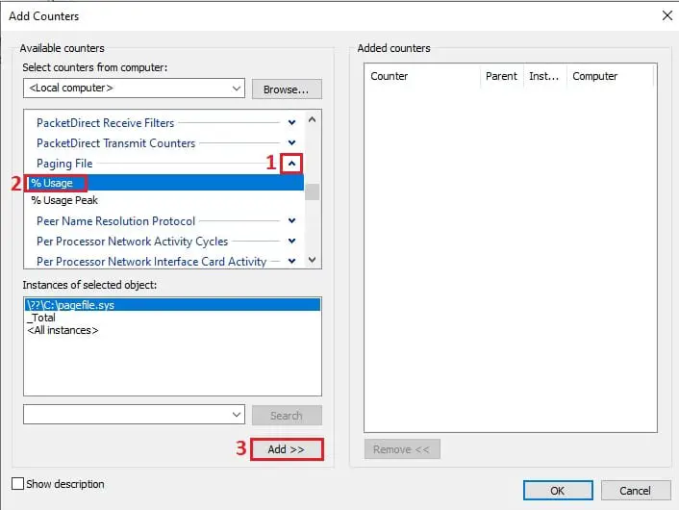Click the Paging File group label

pyautogui.click(x=64, y=164)
